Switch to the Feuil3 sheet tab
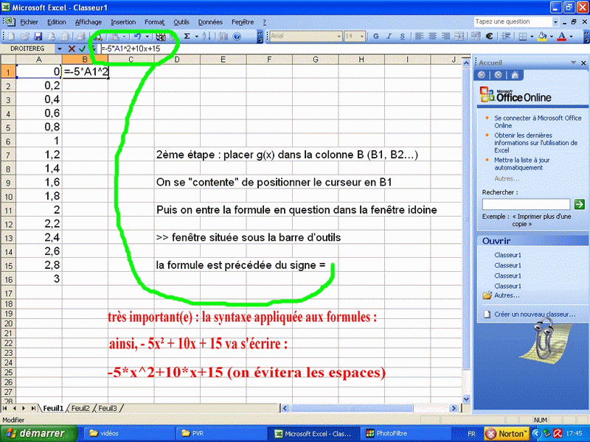This screenshot has width=590, height=442. click(x=107, y=408)
